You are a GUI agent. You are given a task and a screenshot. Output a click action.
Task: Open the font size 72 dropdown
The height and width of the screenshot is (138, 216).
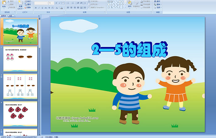click(51, 3)
